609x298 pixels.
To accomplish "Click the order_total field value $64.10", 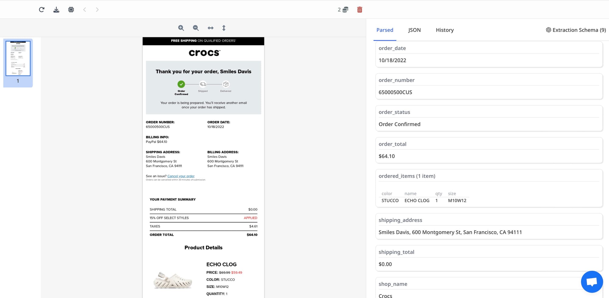I will pyautogui.click(x=386, y=156).
